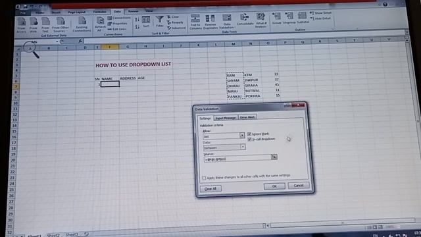Open the What-If Analysis menu

click(x=260, y=20)
